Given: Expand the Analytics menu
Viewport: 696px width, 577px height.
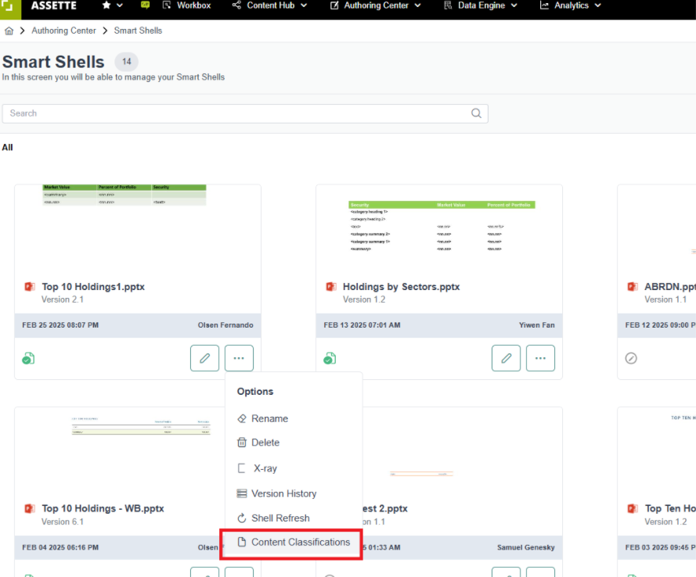Looking at the screenshot, I should click(x=571, y=5).
